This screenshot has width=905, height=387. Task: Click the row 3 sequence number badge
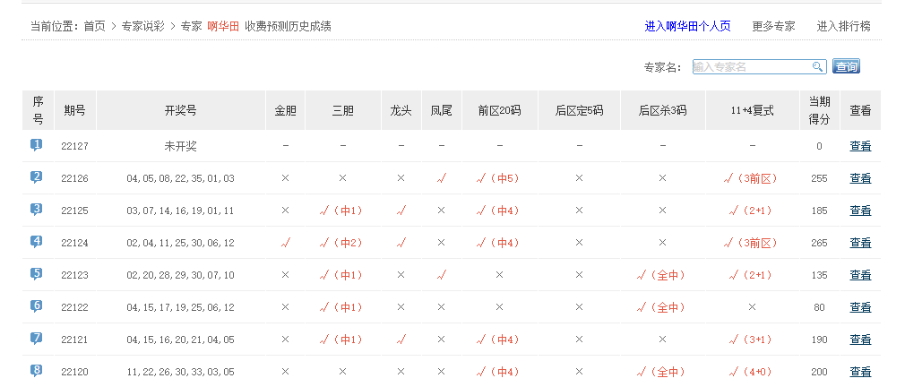coord(37,209)
